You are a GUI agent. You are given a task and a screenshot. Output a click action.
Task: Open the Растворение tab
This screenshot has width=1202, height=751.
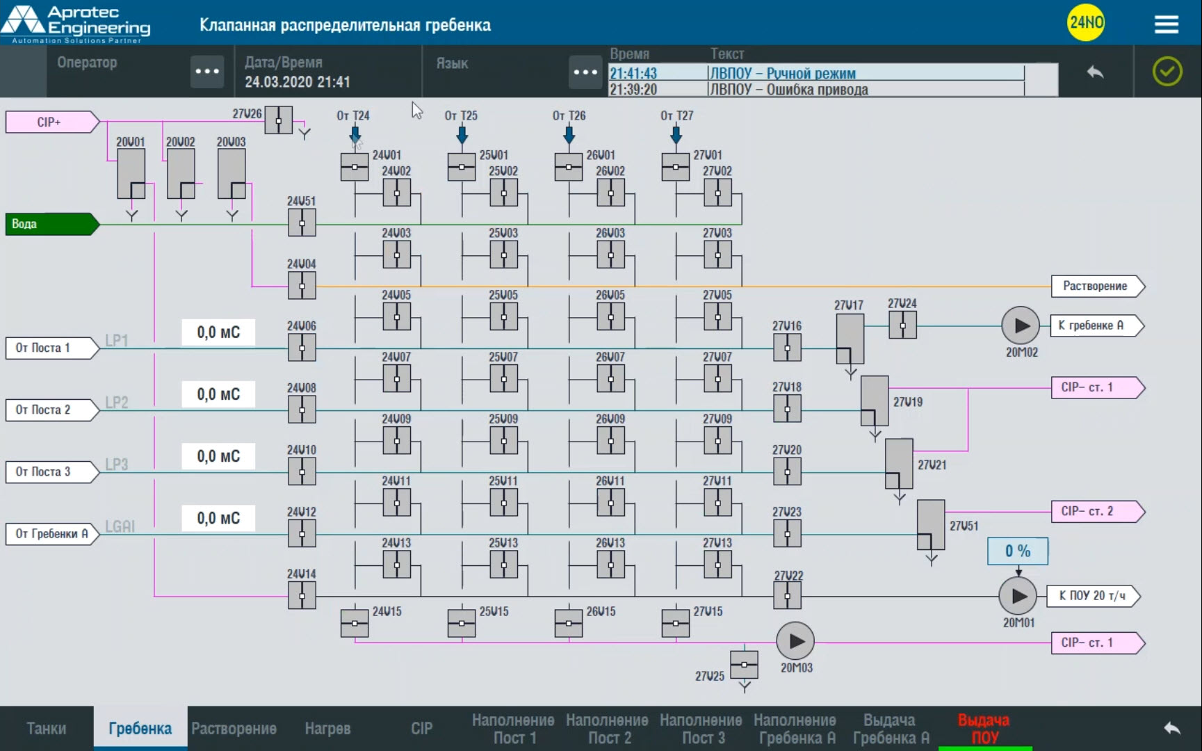234,728
